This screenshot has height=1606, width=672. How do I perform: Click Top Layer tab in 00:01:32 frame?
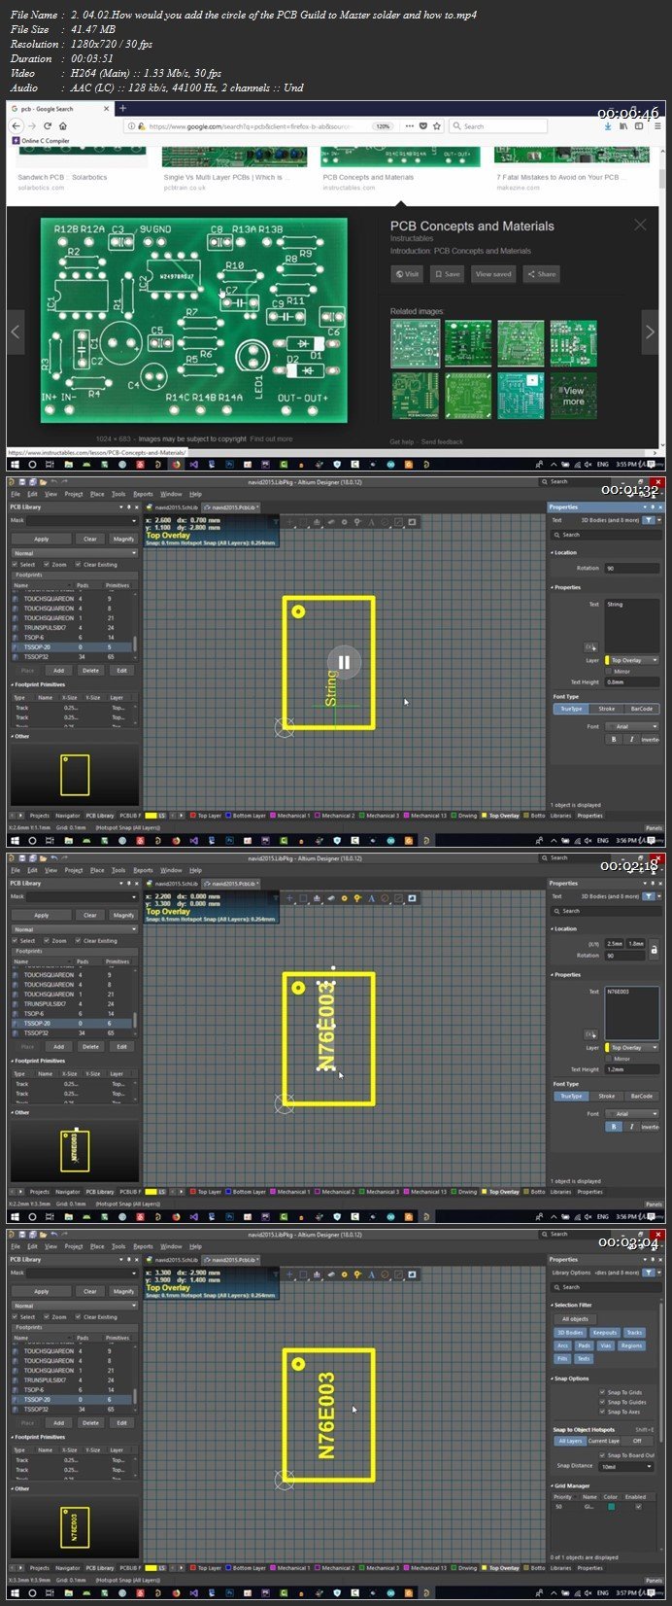click(x=205, y=816)
